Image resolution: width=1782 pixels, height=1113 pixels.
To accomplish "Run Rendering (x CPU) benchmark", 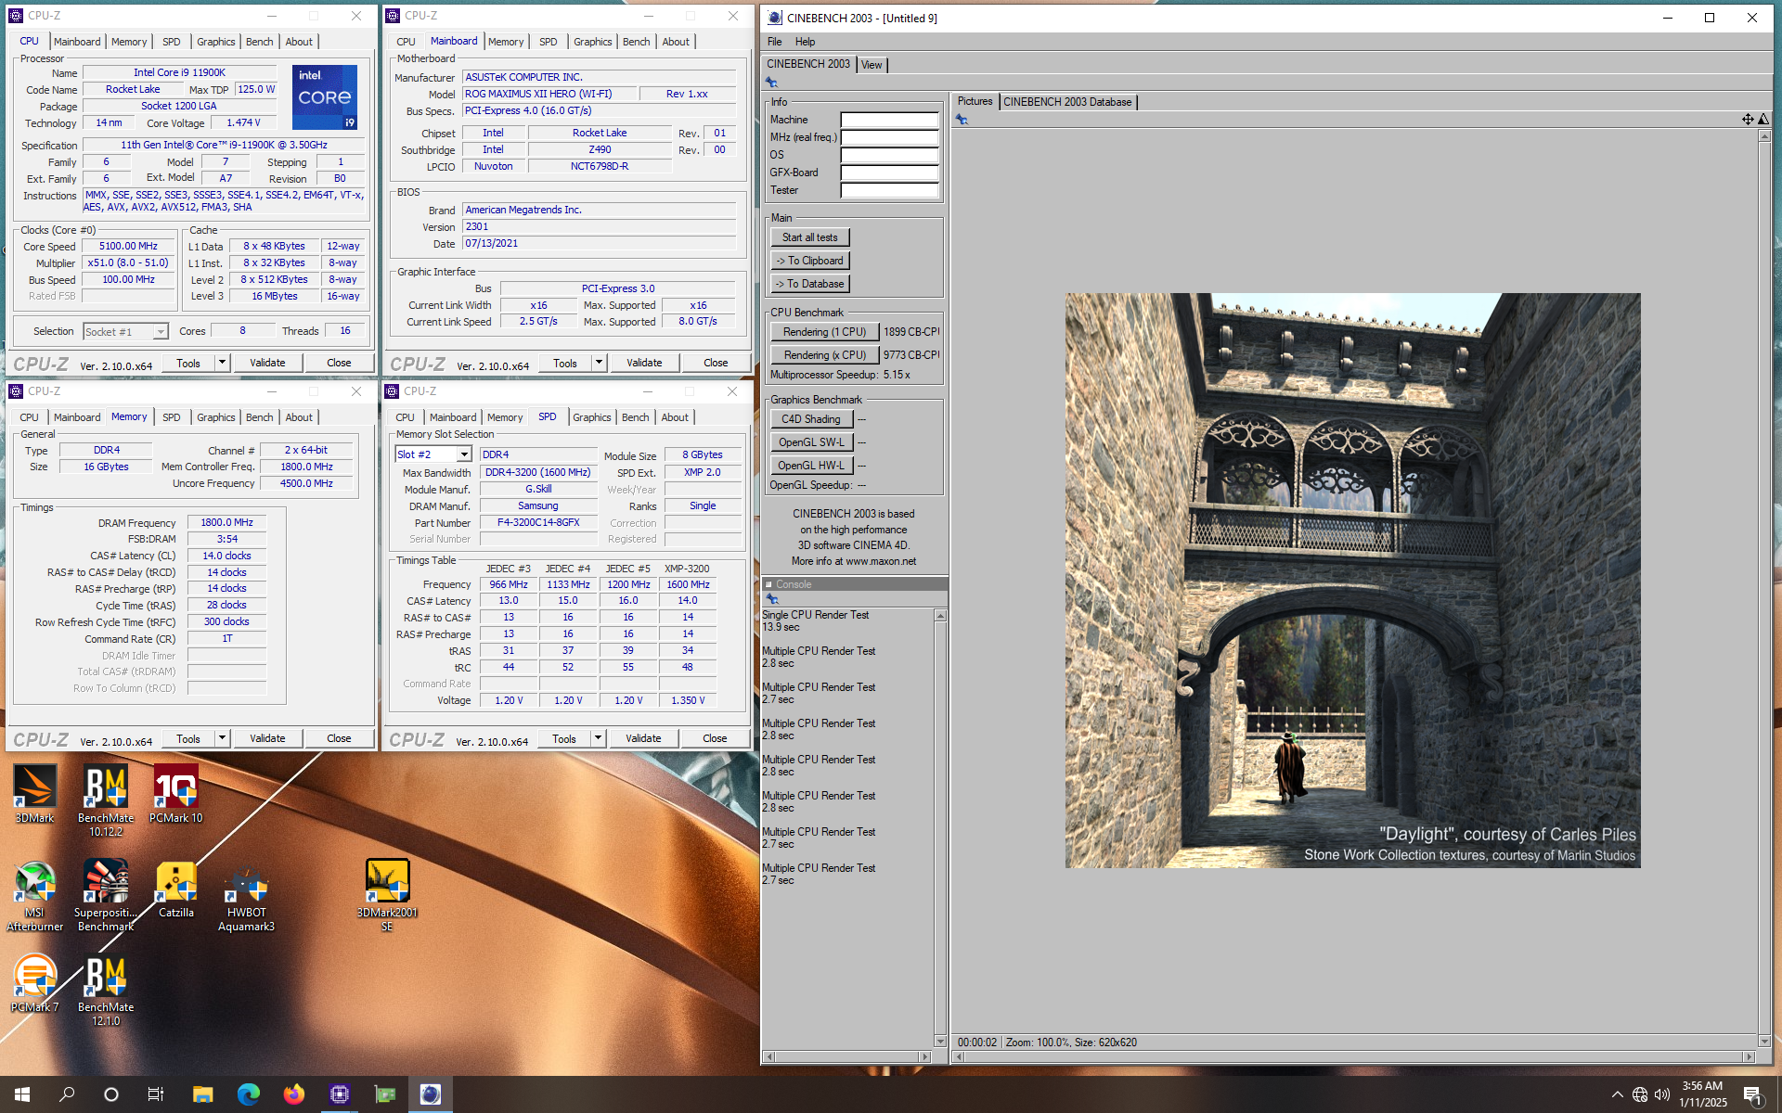I will (824, 355).
